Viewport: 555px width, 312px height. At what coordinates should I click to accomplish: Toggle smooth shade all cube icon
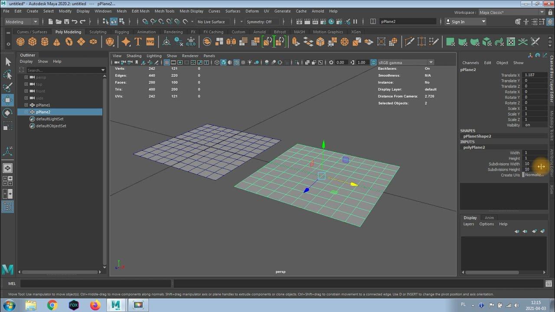(x=223, y=62)
